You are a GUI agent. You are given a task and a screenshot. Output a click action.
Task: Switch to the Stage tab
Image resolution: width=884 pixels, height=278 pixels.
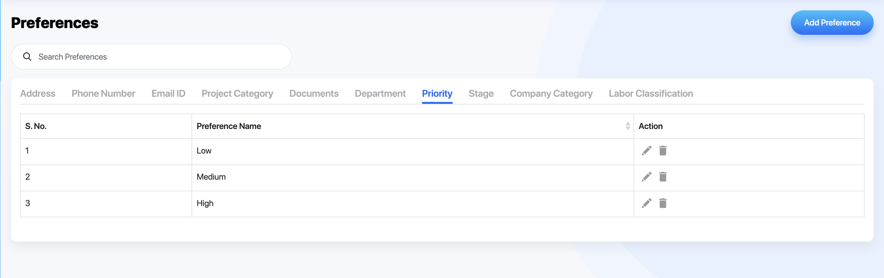coord(481,93)
